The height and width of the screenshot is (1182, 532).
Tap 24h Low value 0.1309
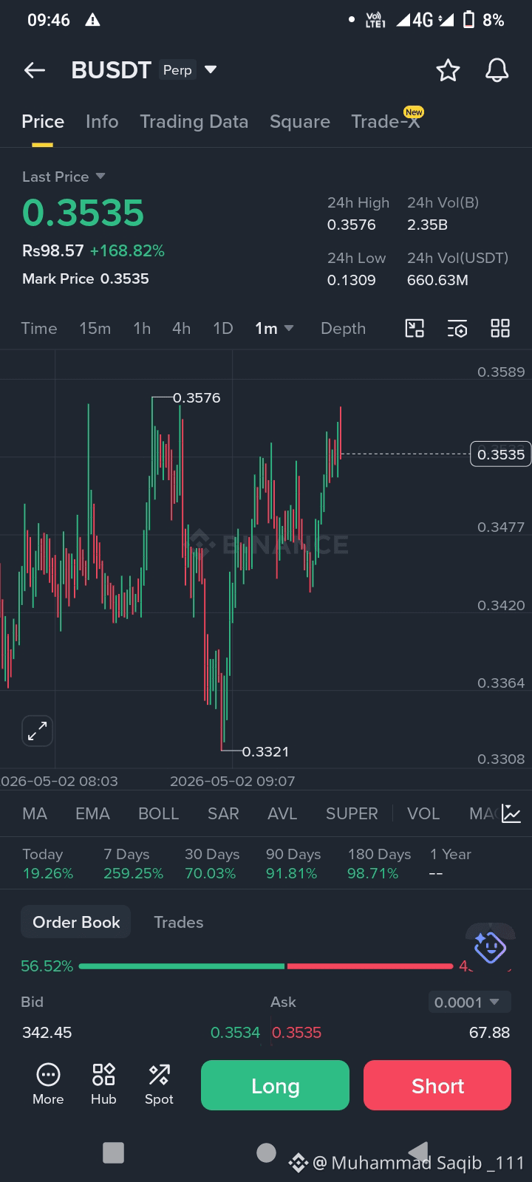352,280
